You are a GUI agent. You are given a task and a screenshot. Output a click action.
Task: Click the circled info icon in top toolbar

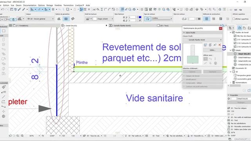(x=187, y=9)
